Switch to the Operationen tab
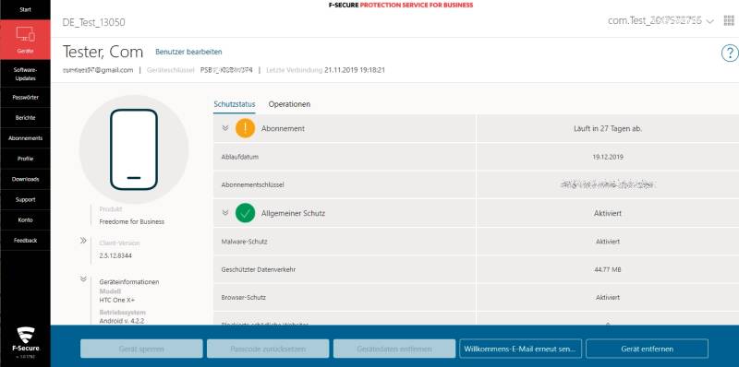739x367 pixels. pos(289,104)
